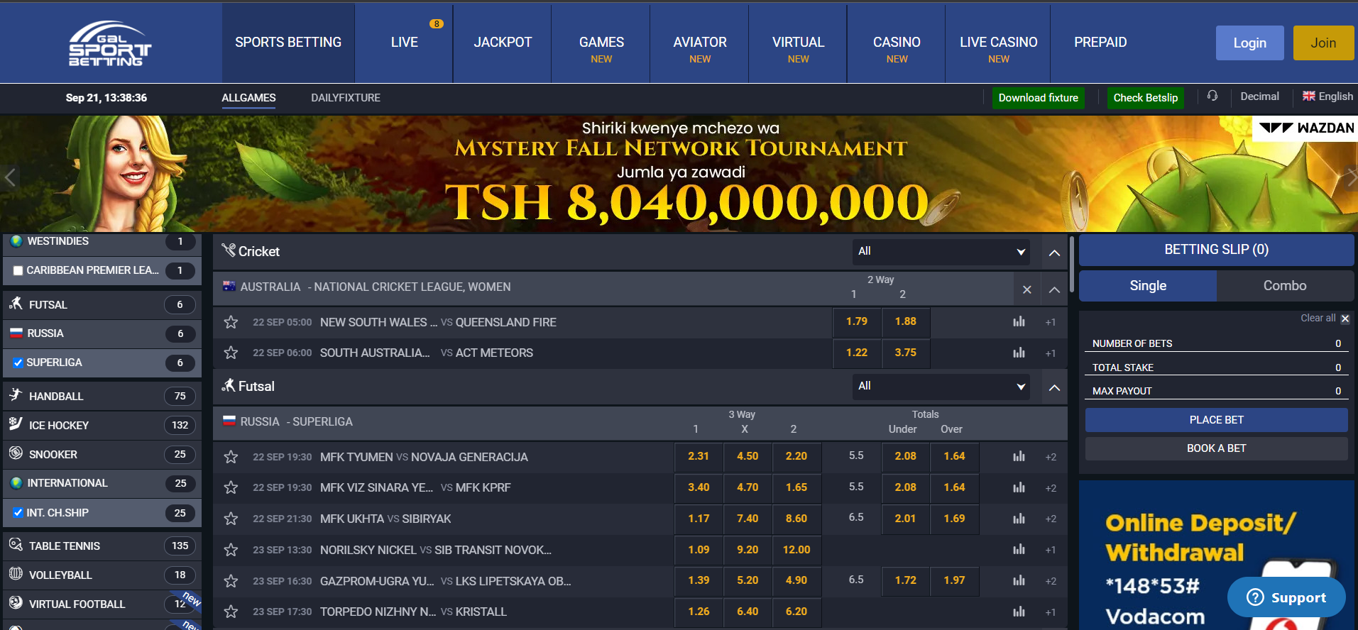The width and height of the screenshot is (1358, 630).
Task: Open statistics for South Australia match
Action: coord(1019,353)
